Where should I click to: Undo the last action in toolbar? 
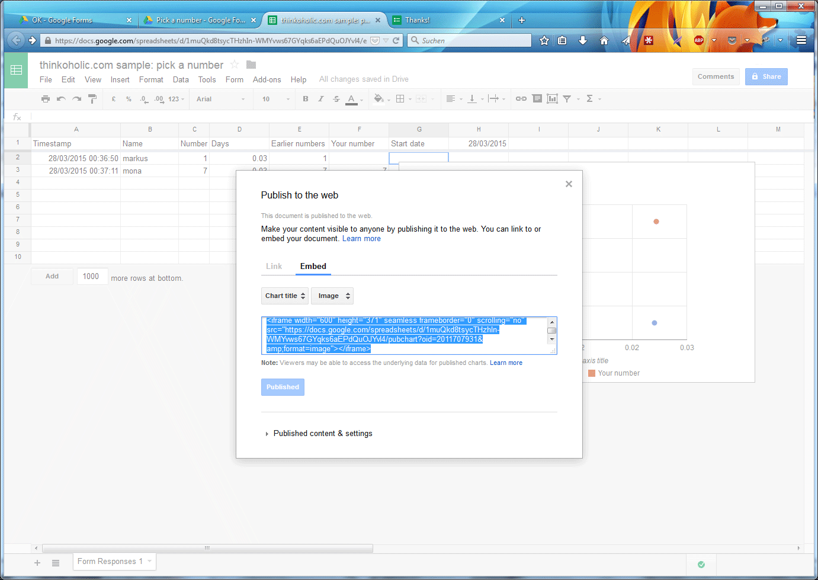coord(61,99)
